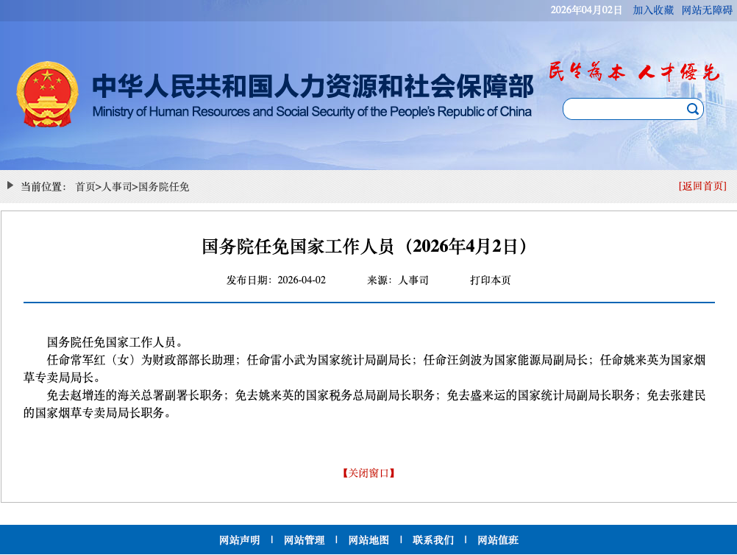Click the search magnifier icon
The width and height of the screenshot is (737, 555).
[x=692, y=109]
